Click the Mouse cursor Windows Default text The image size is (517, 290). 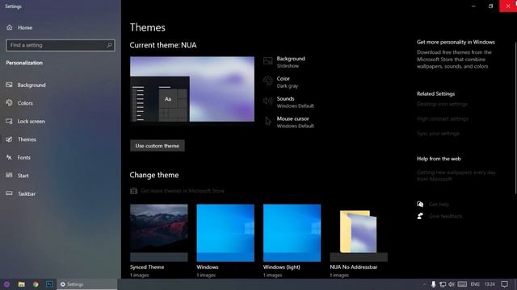295,122
